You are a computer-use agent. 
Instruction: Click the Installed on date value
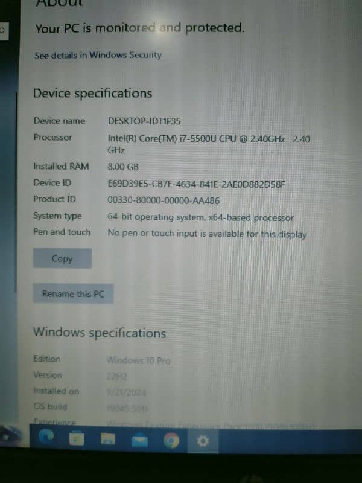pyautogui.click(x=126, y=392)
